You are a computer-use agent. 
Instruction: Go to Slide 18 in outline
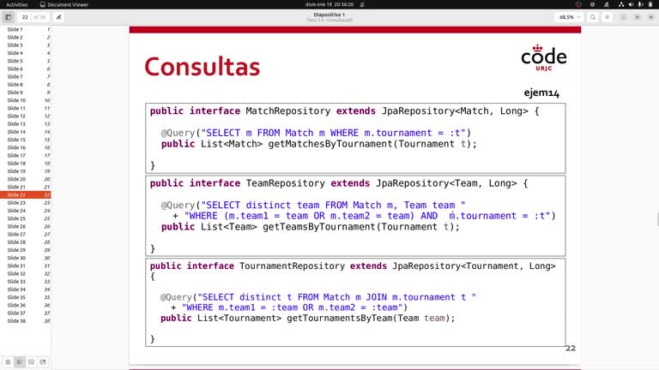click(26, 164)
